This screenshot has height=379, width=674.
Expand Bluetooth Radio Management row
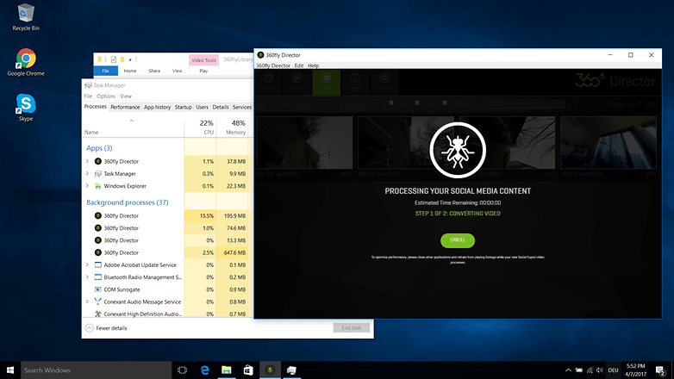(87, 277)
